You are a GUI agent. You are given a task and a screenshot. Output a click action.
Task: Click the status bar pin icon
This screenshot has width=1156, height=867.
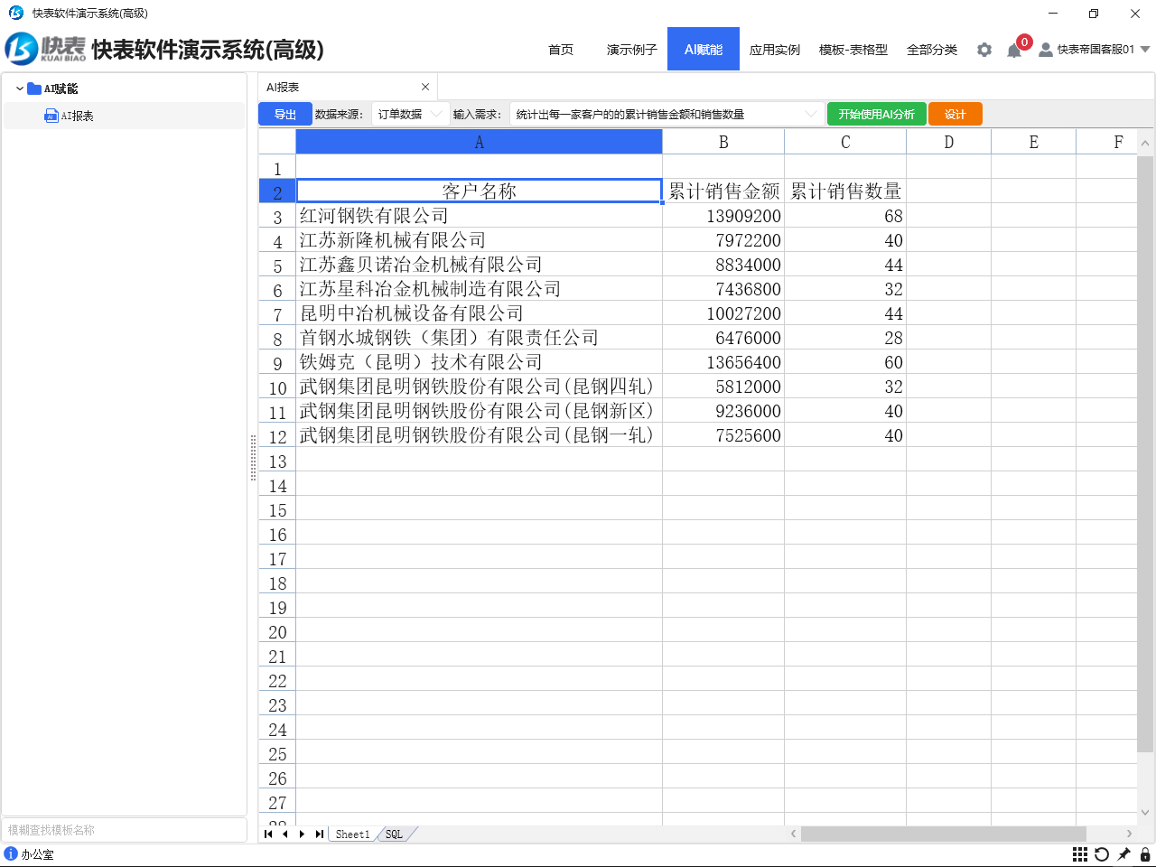(x=1123, y=854)
